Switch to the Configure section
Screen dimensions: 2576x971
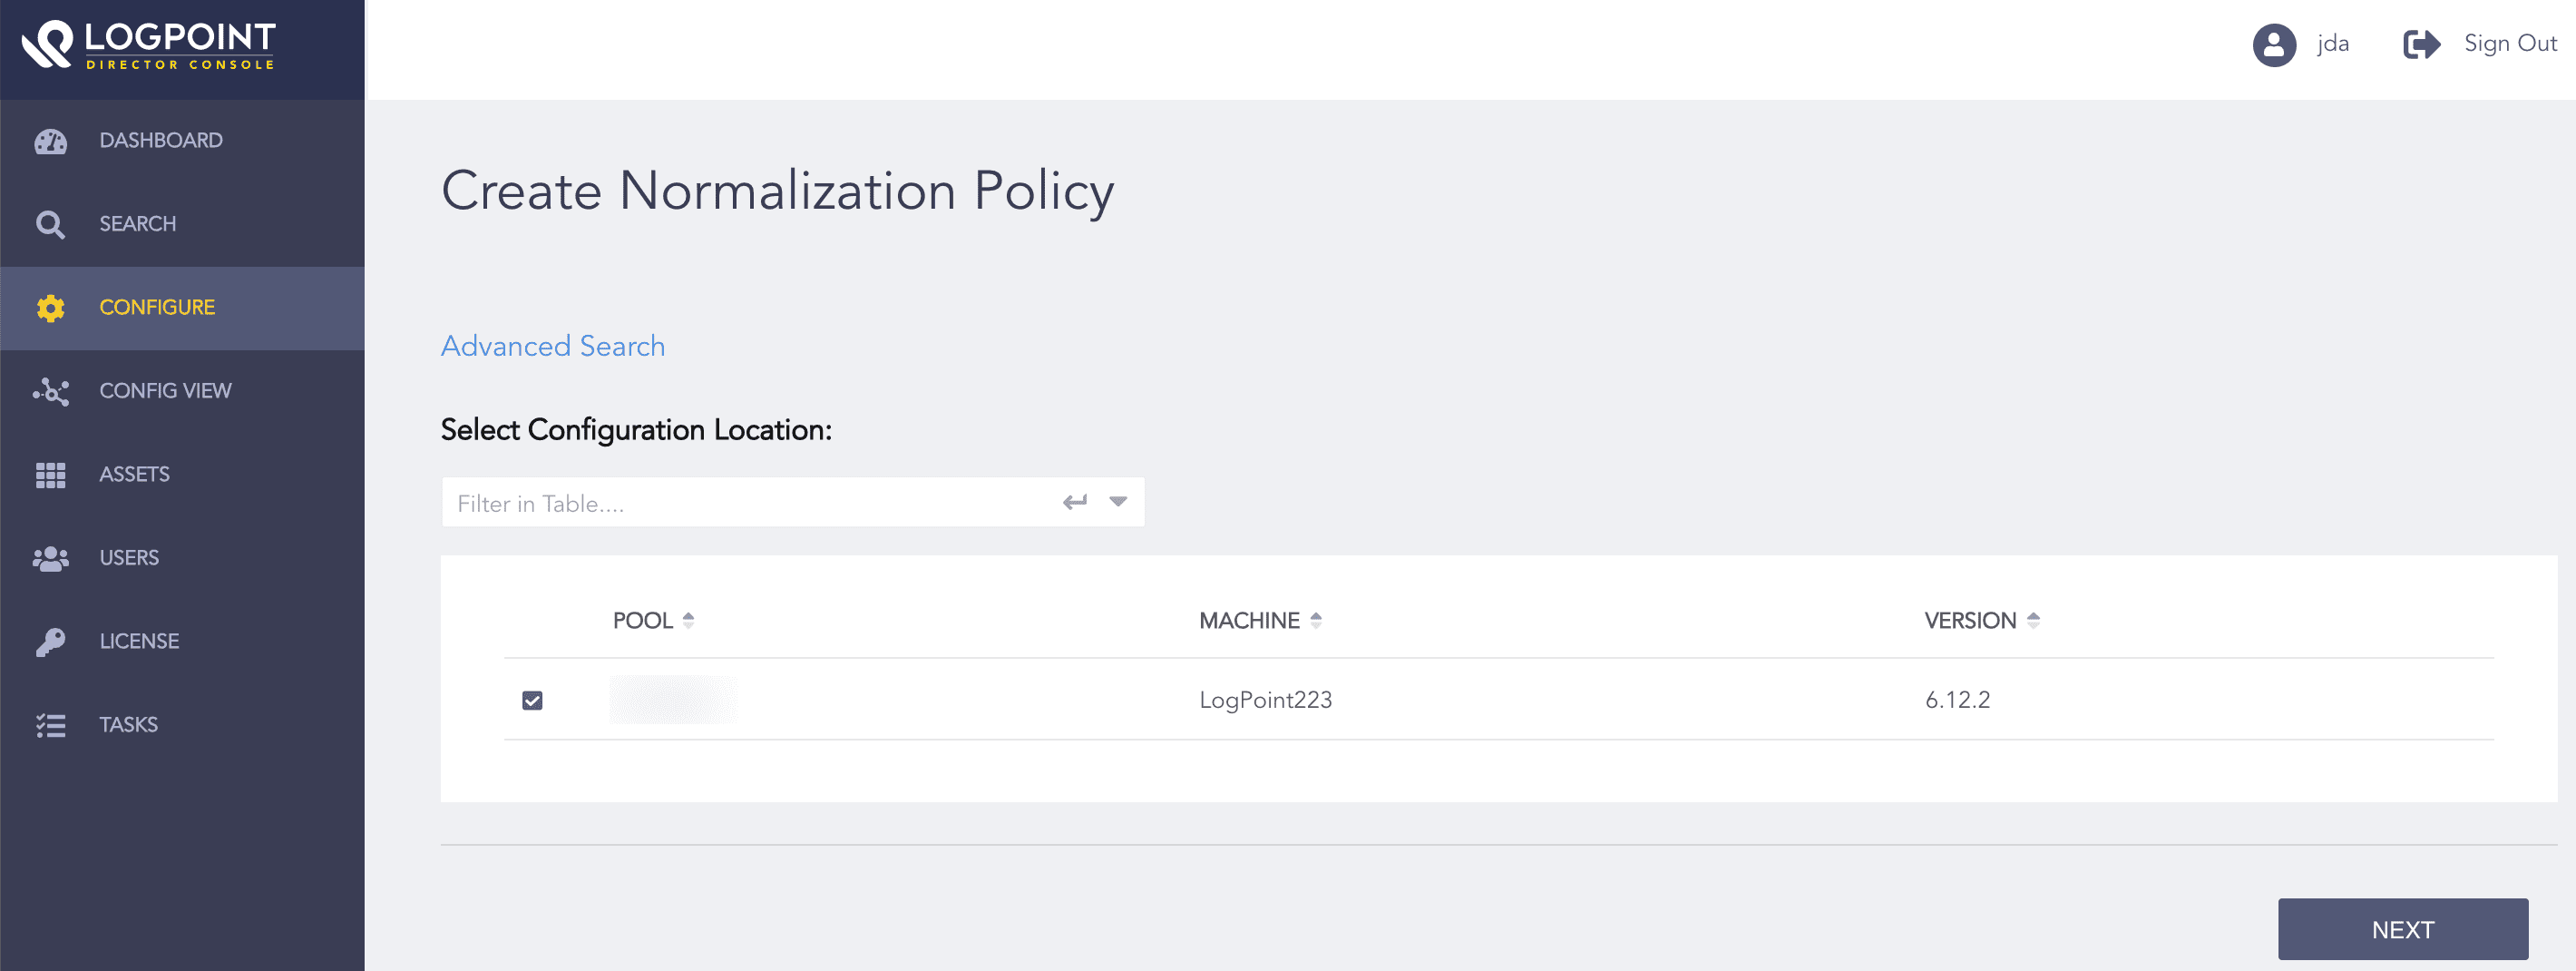pos(156,307)
